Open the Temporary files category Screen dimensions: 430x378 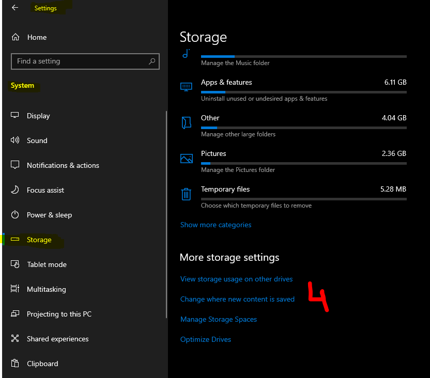(x=293, y=197)
